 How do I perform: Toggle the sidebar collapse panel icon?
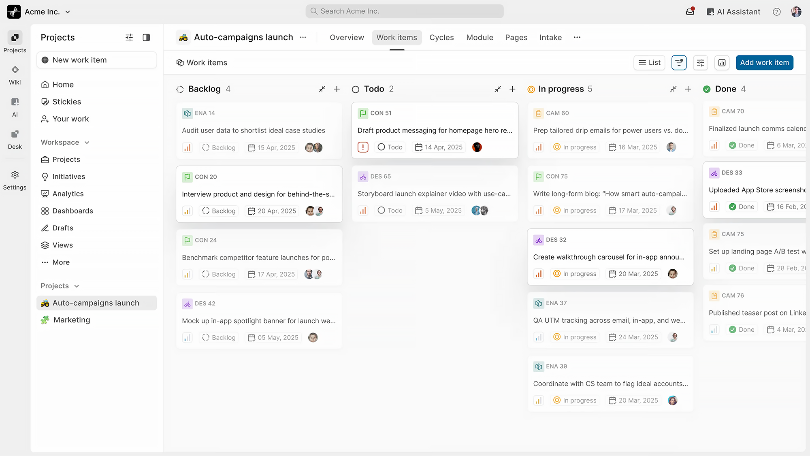click(147, 38)
